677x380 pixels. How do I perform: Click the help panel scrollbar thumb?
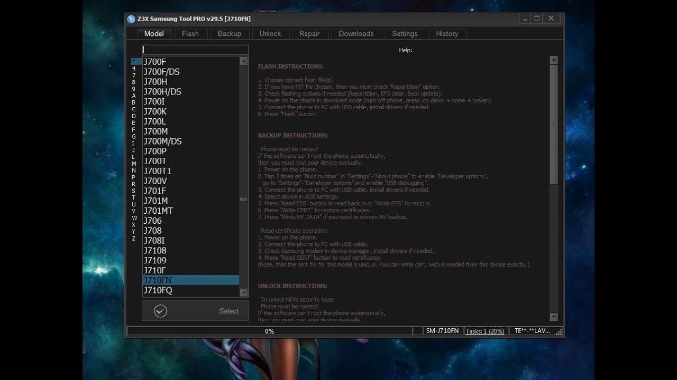pos(554,125)
